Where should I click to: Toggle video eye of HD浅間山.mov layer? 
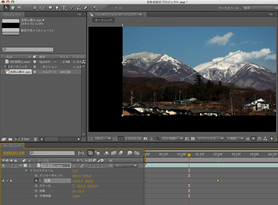pyautogui.click(x=3, y=166)
